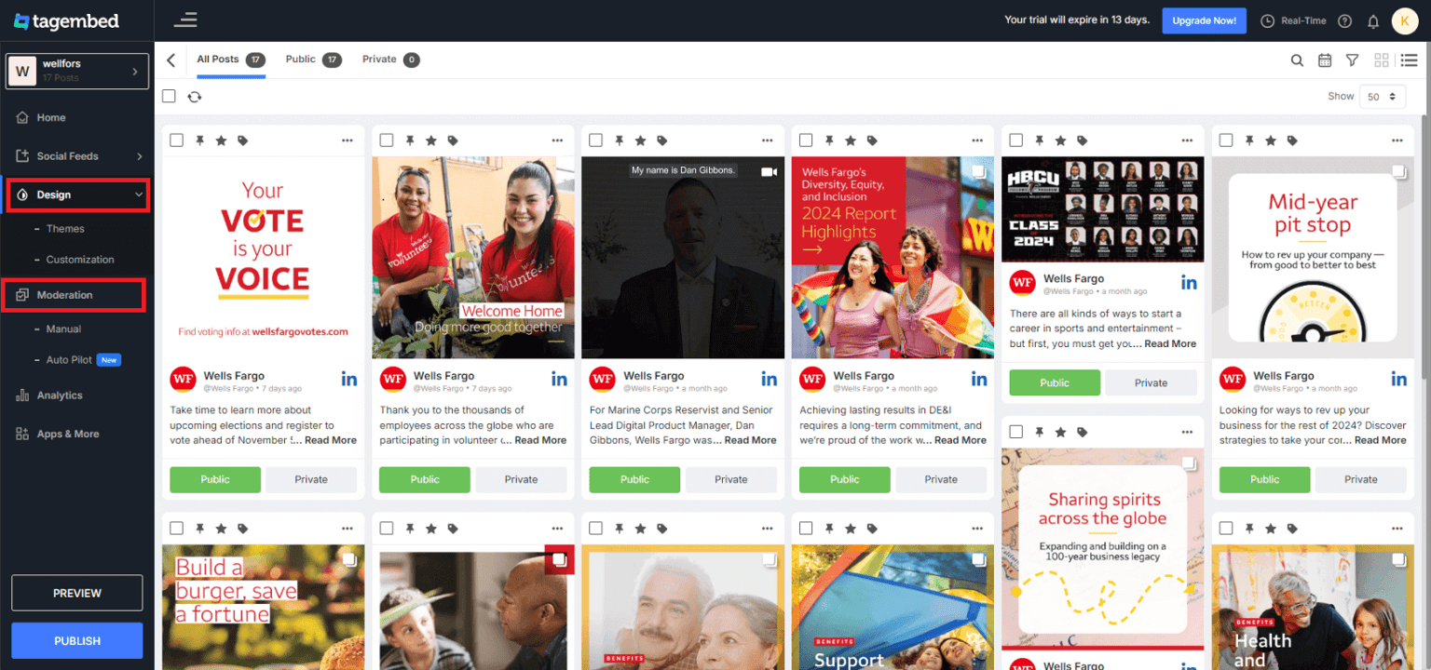Star the volunteer 'Welcome Home' post
Viewport: 1431px width, 670px height.
coord(429,140)
